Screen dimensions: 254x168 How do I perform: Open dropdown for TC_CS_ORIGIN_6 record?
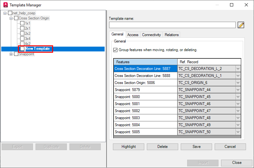tap(238, 83)
